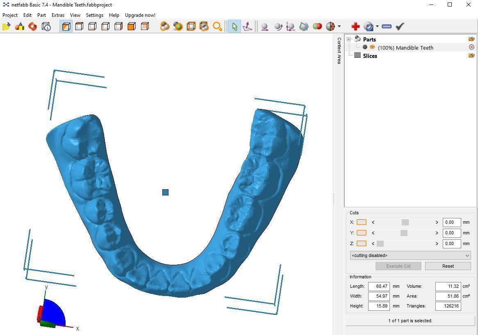Viewport: 478px width, 335px height.
Task: Open the Settings menu
Action: click(95, 15)
